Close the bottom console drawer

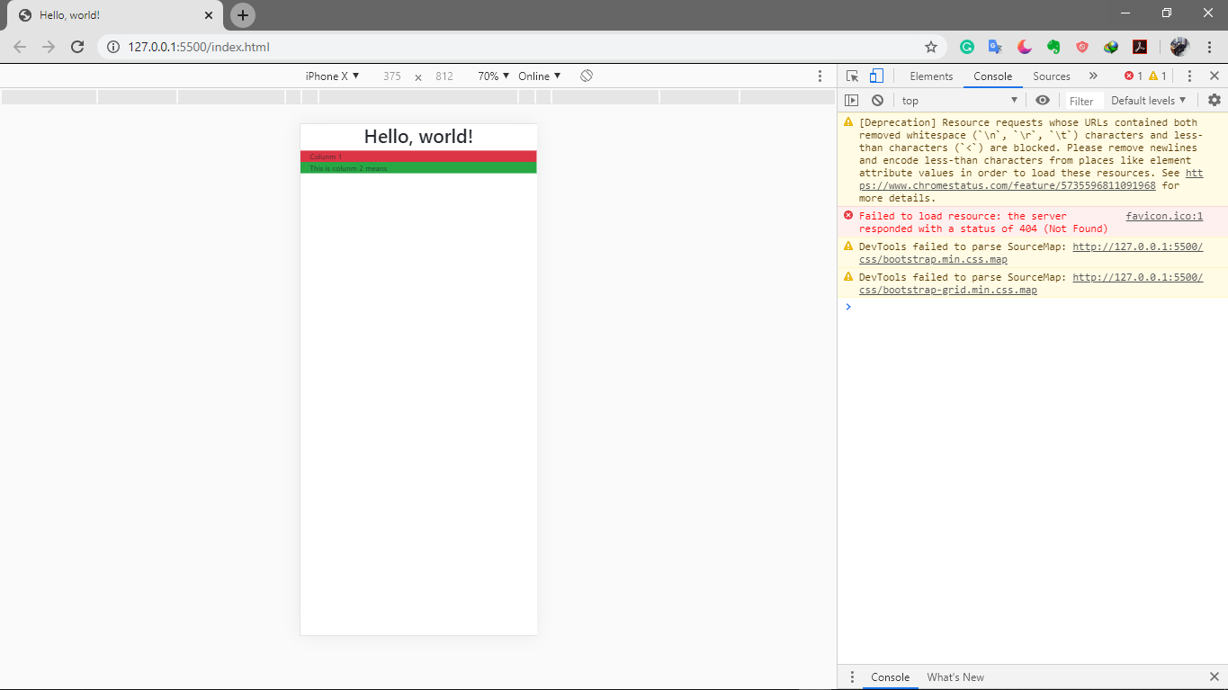pyautogui.click(x=1215, y=677)
